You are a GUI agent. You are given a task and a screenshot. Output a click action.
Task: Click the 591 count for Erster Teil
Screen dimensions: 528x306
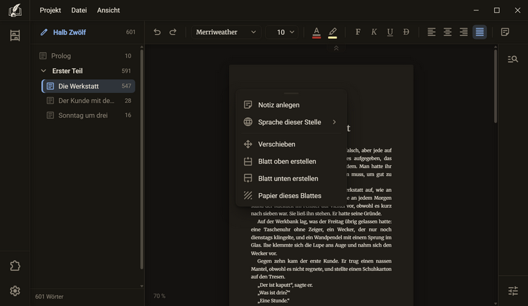tap(126, 71)
